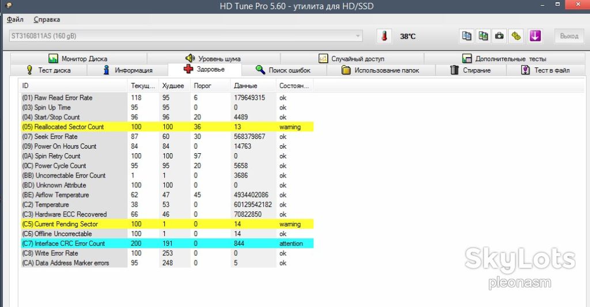Switch to the Использование папок tab

point(380,70)
